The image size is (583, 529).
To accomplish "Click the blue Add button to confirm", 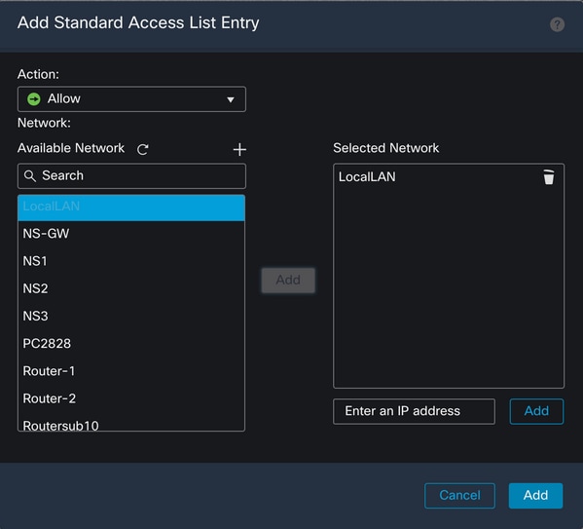I will [x=535, y=496].
